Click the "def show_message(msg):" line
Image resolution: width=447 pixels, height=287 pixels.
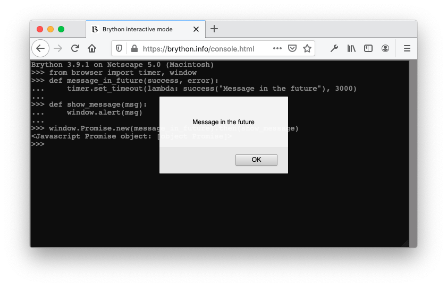pos(89,105)
